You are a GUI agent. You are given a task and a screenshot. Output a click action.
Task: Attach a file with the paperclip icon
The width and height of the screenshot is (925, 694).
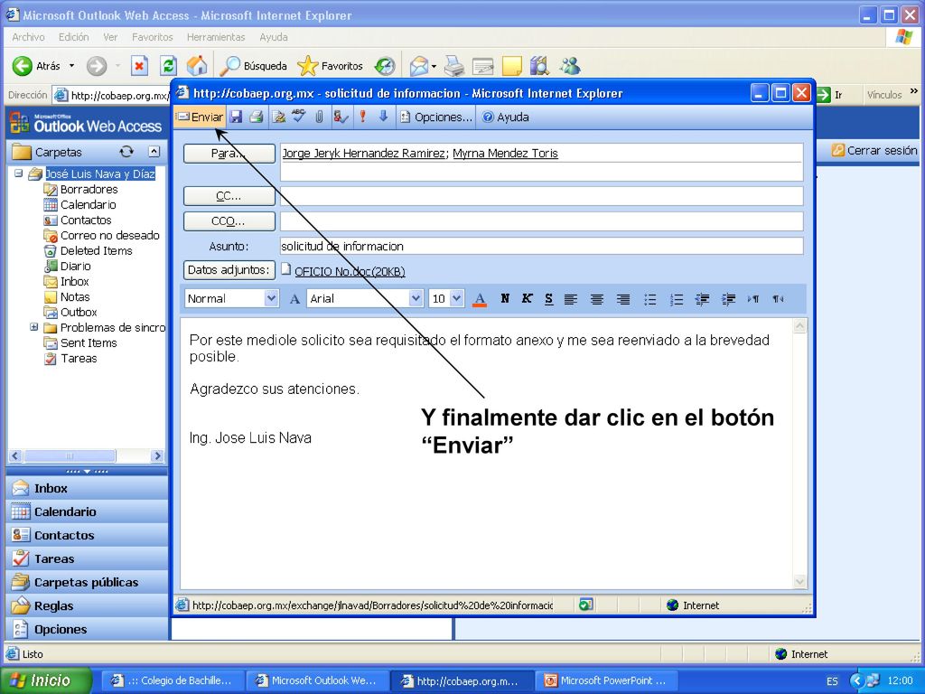coord(319,117)
